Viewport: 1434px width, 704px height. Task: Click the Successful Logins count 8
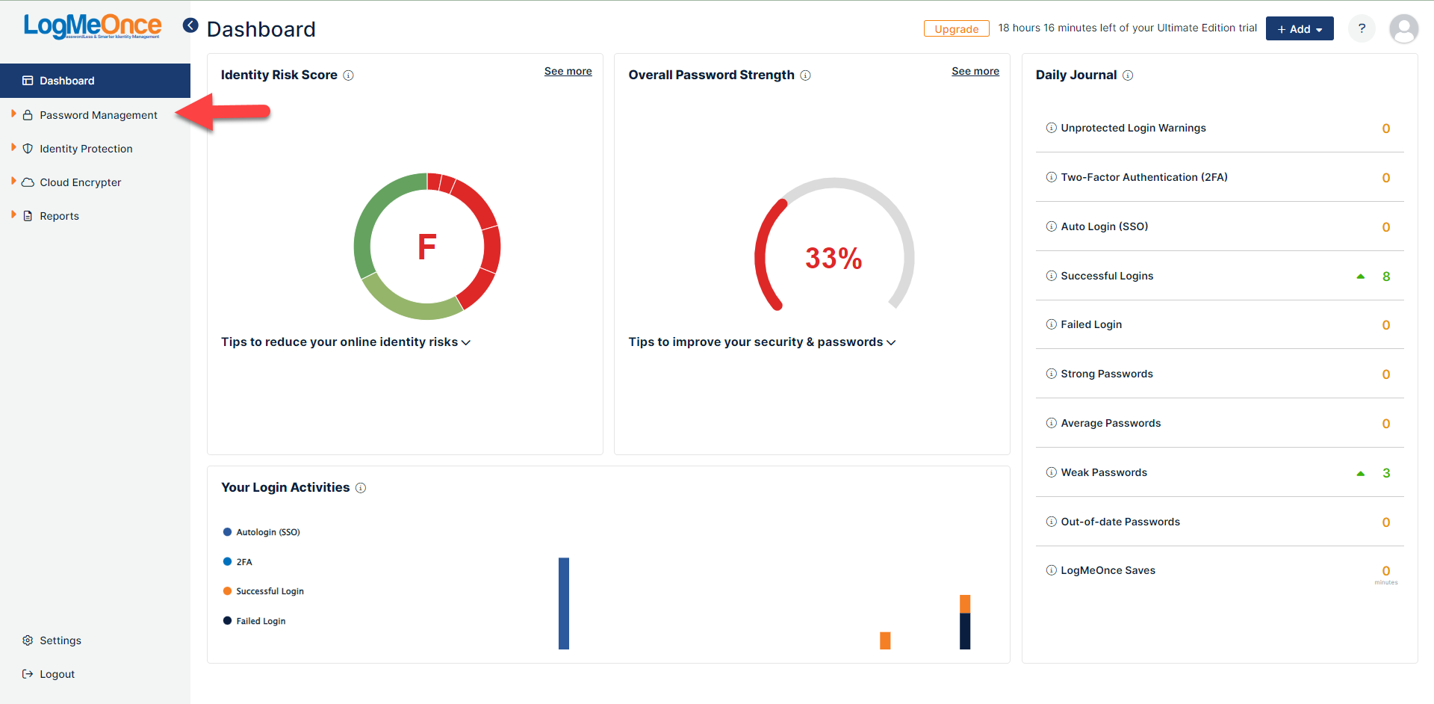click(1386, 277)
